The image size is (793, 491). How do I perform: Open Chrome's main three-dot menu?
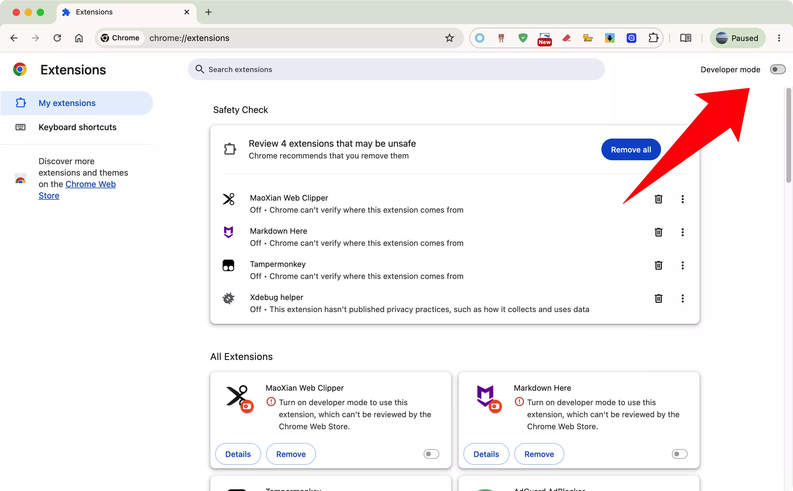pos(779,38)
